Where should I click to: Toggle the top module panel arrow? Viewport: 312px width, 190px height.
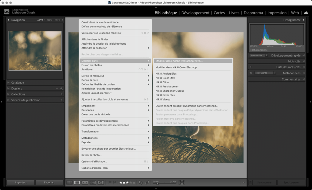click(156, 7)
